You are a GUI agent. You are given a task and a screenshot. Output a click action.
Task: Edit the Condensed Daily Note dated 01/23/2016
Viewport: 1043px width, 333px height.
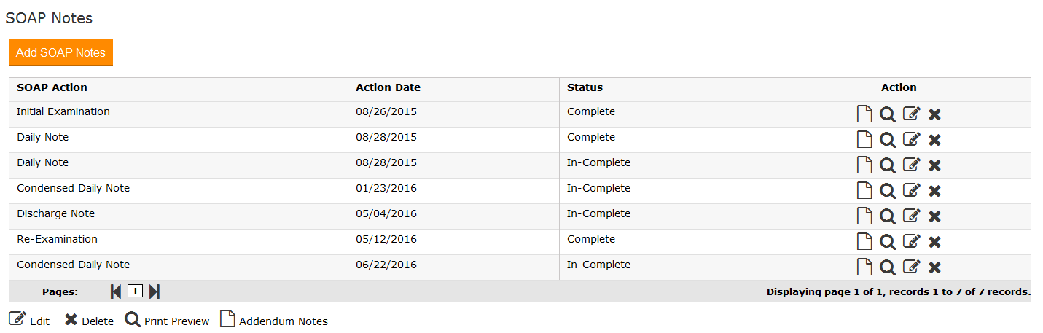click(x=911, y=191)
